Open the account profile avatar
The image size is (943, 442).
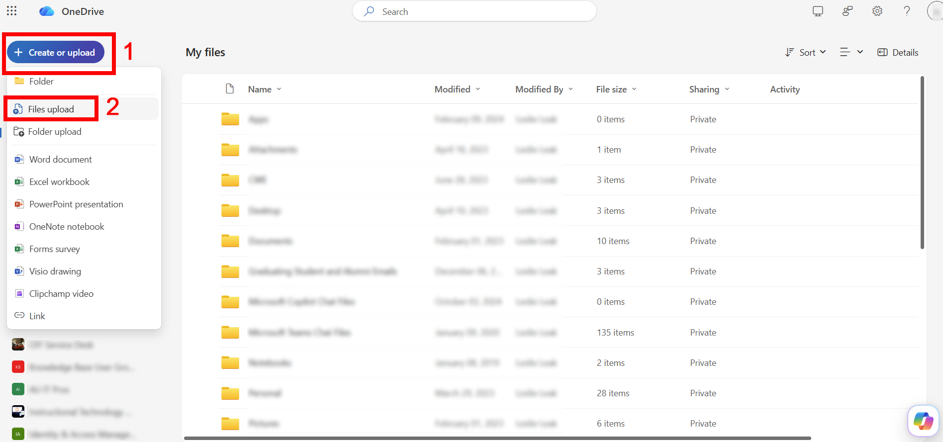935,11
